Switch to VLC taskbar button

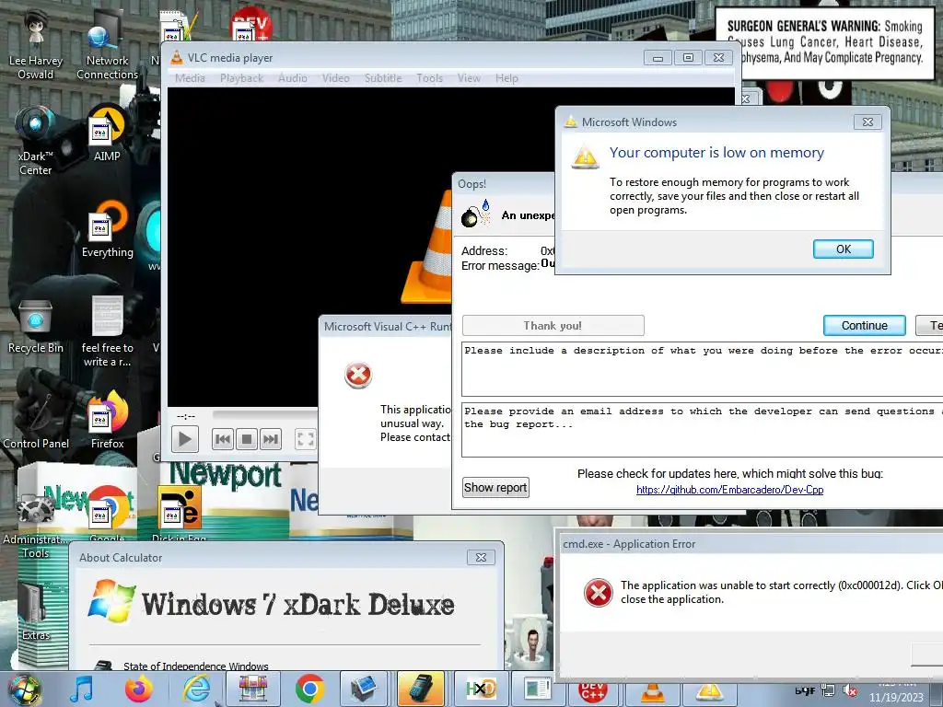[x=652, y=692]
